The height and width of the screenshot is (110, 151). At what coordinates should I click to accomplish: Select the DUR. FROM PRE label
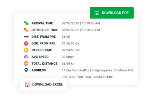coord(43,43)
